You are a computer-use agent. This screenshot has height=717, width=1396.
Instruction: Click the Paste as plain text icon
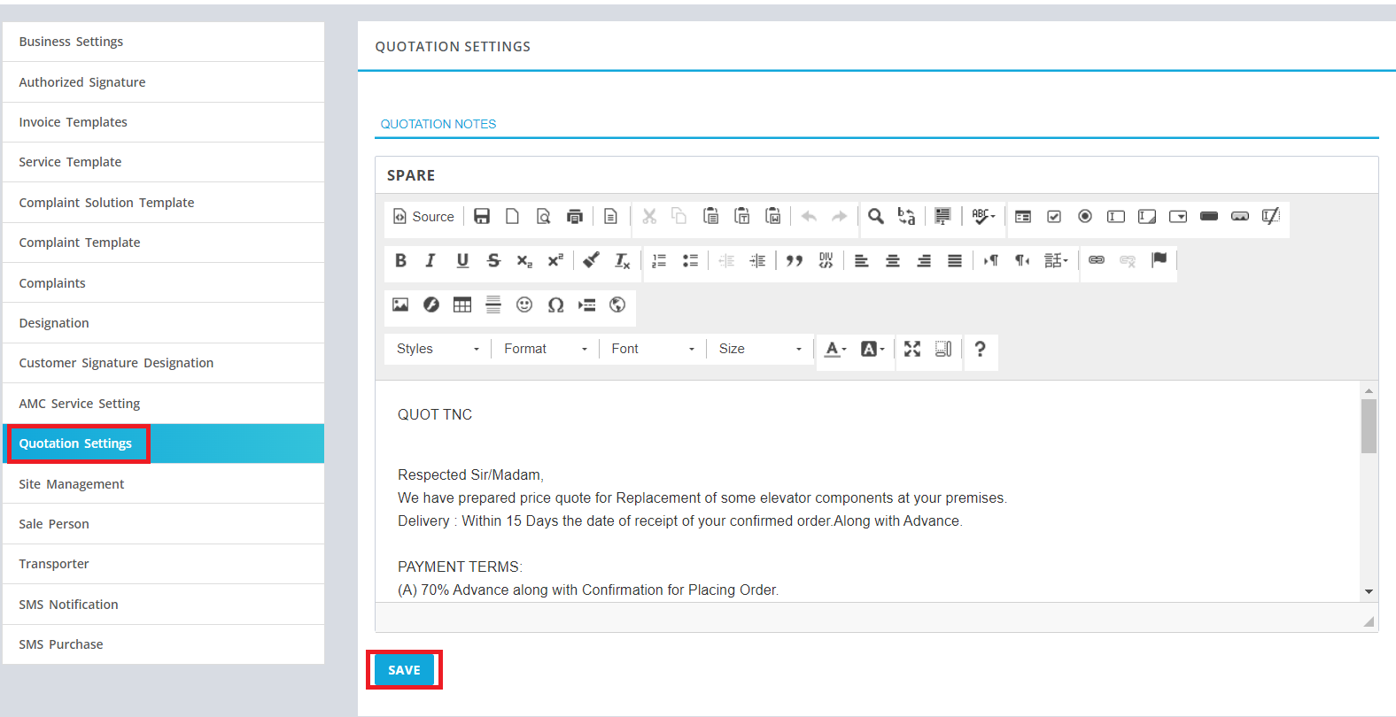pyautogui.click(x=742, y=216)
